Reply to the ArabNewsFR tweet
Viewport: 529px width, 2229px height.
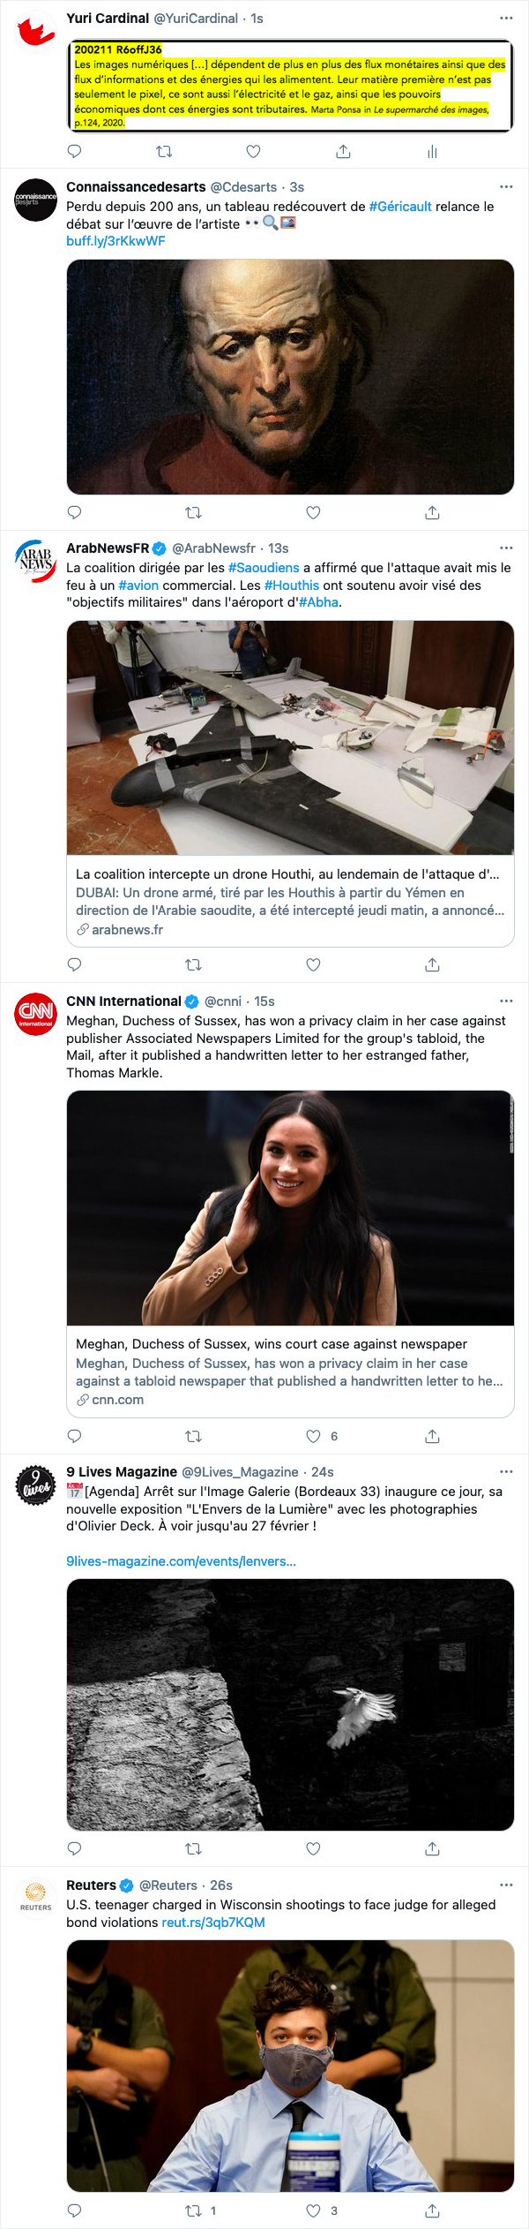tap(75, 965)
